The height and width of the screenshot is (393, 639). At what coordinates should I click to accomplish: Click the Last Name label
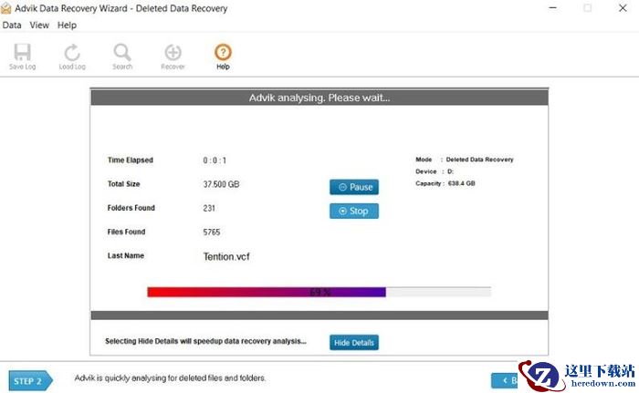126,255
